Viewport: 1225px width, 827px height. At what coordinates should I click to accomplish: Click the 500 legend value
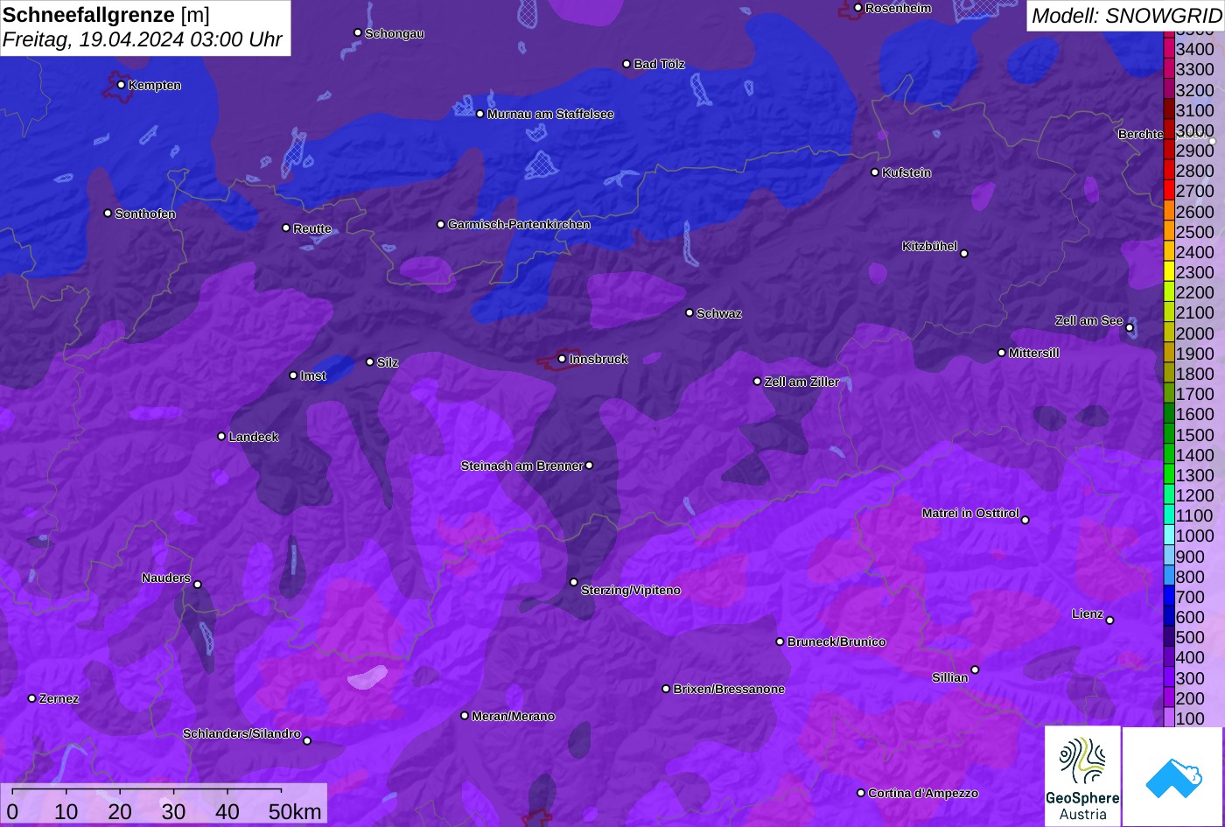pos(1190,637)
